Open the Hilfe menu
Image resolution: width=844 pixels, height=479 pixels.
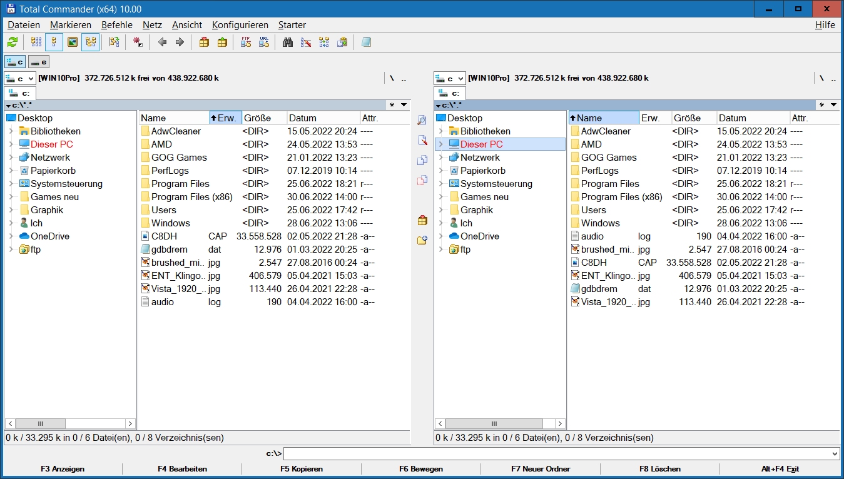[x=825, y=25]
